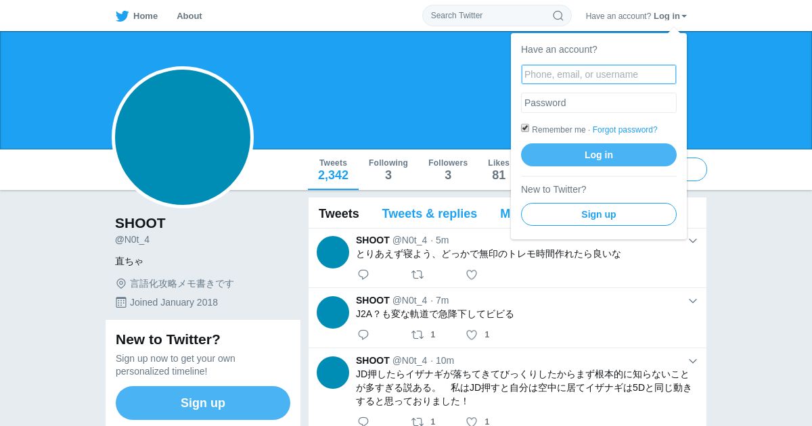Screen dimensions: 812x426
Task: Reply to the 7m tweet about J2A
Action: click(363, 335)
